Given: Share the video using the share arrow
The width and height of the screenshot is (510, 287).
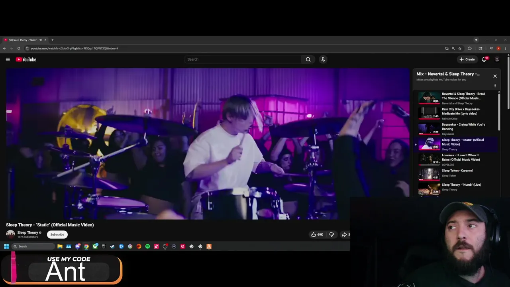Looking at the screenshot, I should pyautogui.click(x=344, y=234).
